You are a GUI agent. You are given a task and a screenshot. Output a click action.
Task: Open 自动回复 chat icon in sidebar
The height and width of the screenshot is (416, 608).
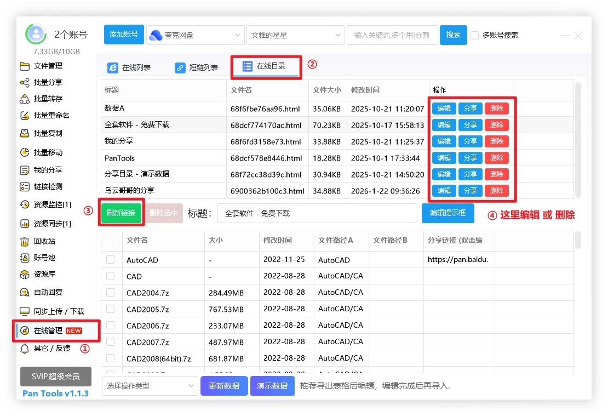25,292
